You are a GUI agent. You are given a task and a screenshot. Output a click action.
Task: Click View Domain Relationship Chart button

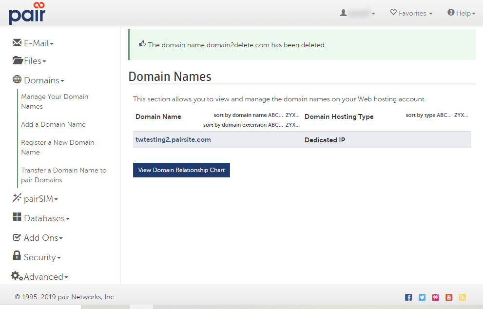click(x=181, y=170)
